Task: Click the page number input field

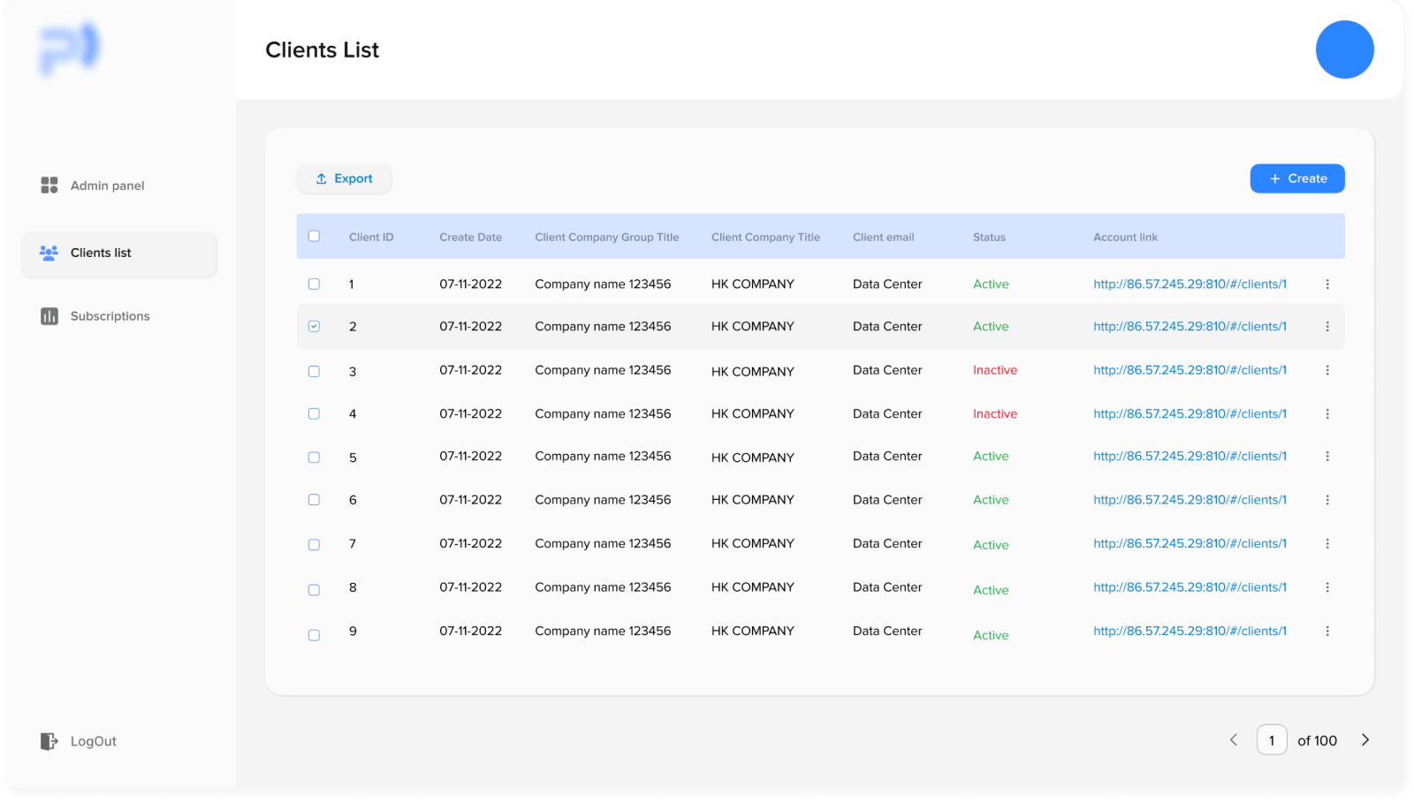Action: 1271,740
